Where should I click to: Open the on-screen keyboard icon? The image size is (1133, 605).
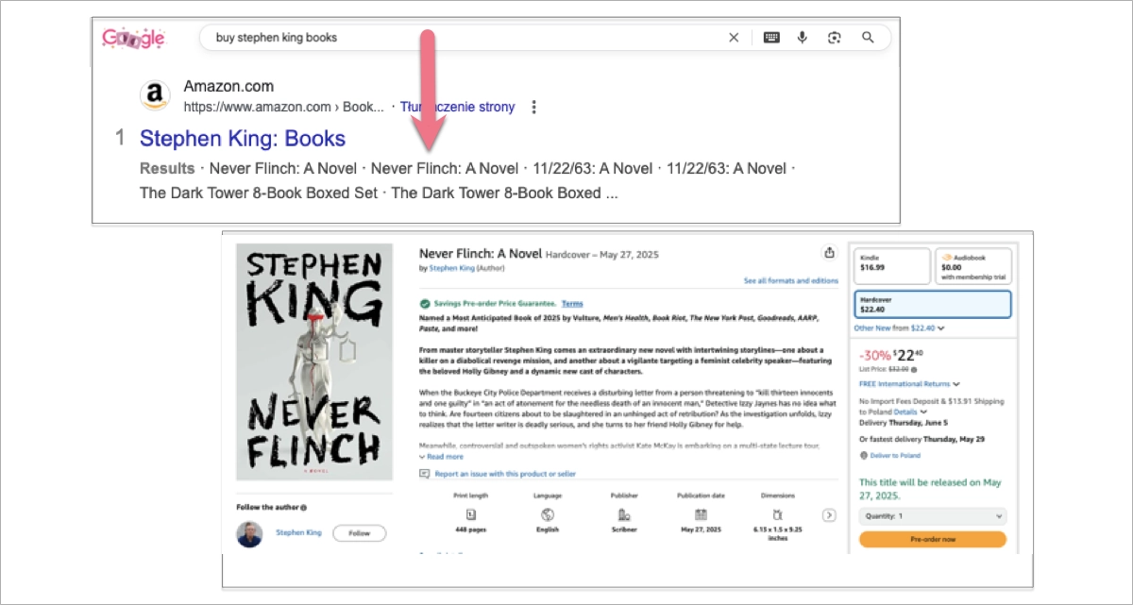[770, 37]
